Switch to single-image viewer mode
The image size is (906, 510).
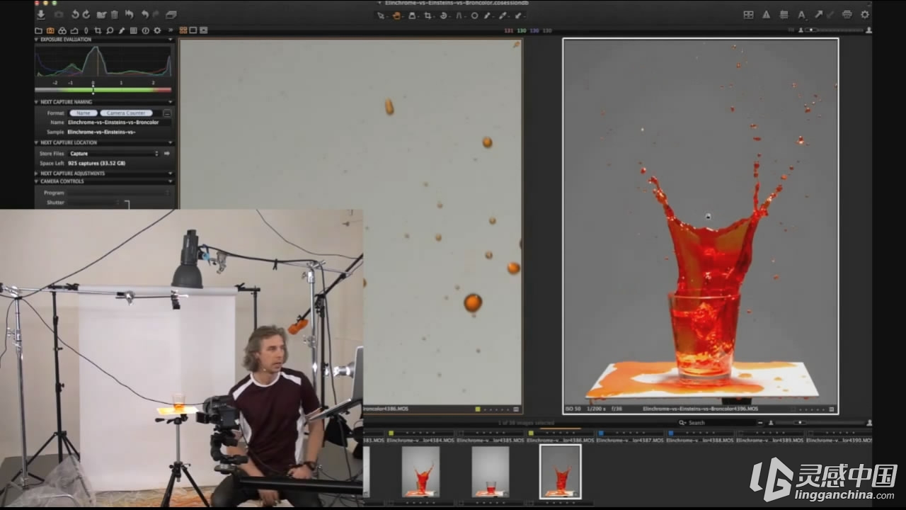tap(193, 30)
